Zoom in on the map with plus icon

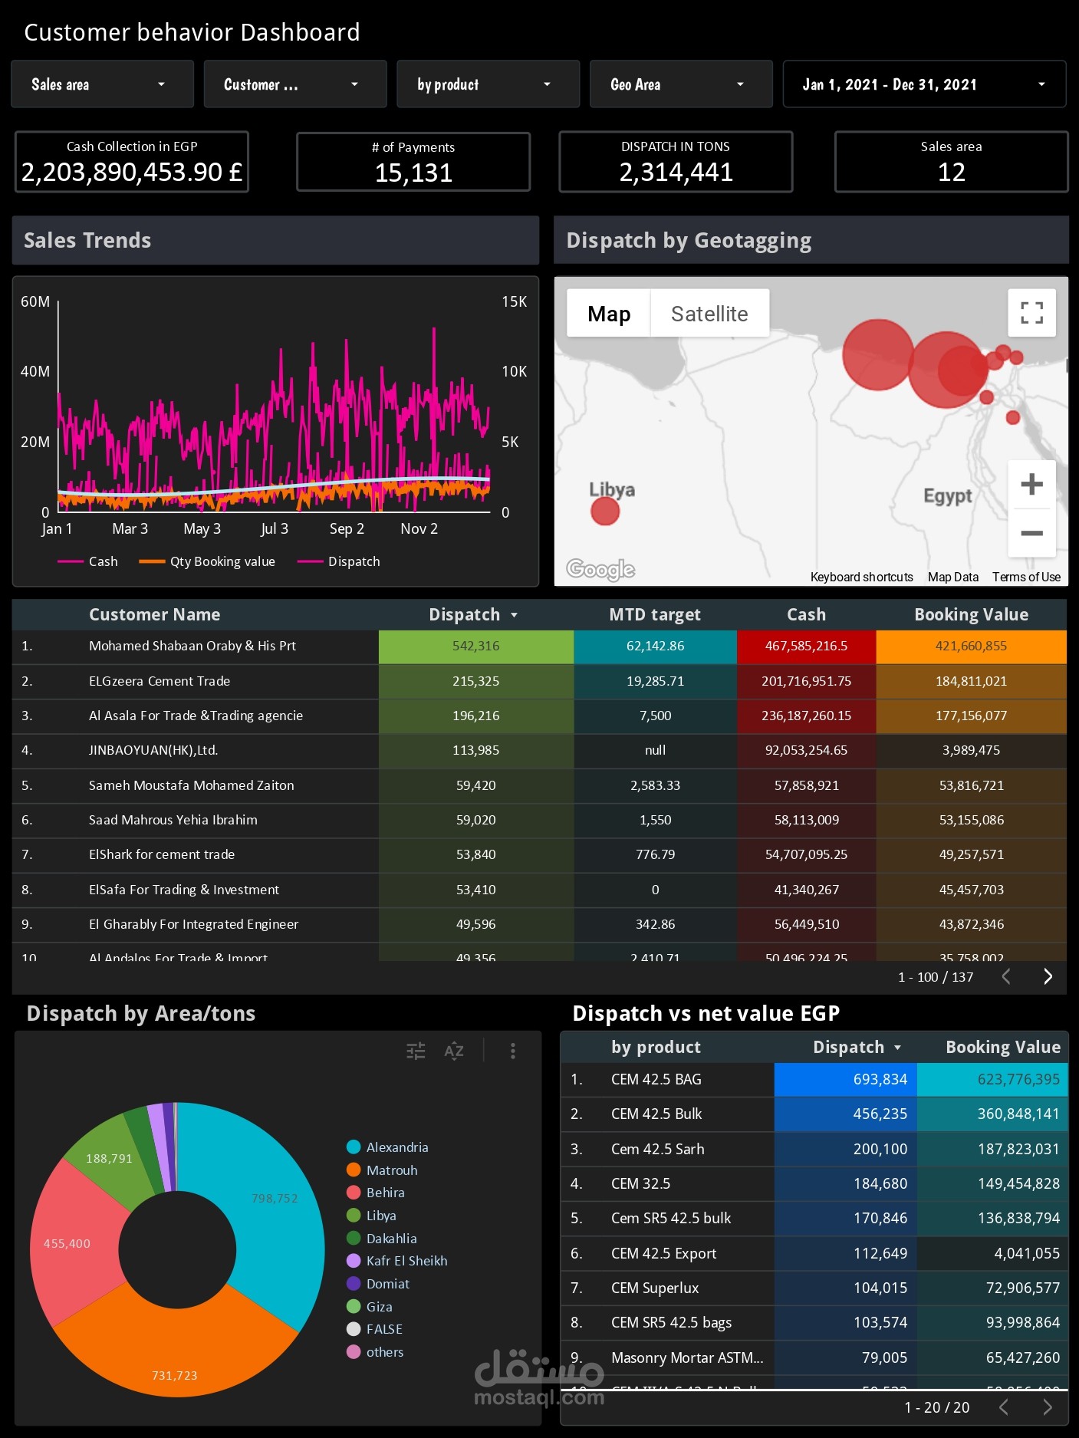point(1032,484)
